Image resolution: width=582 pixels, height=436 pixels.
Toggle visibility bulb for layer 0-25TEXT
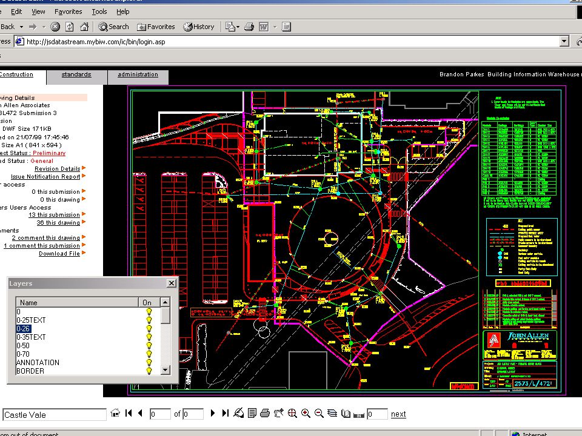[149, 320]
